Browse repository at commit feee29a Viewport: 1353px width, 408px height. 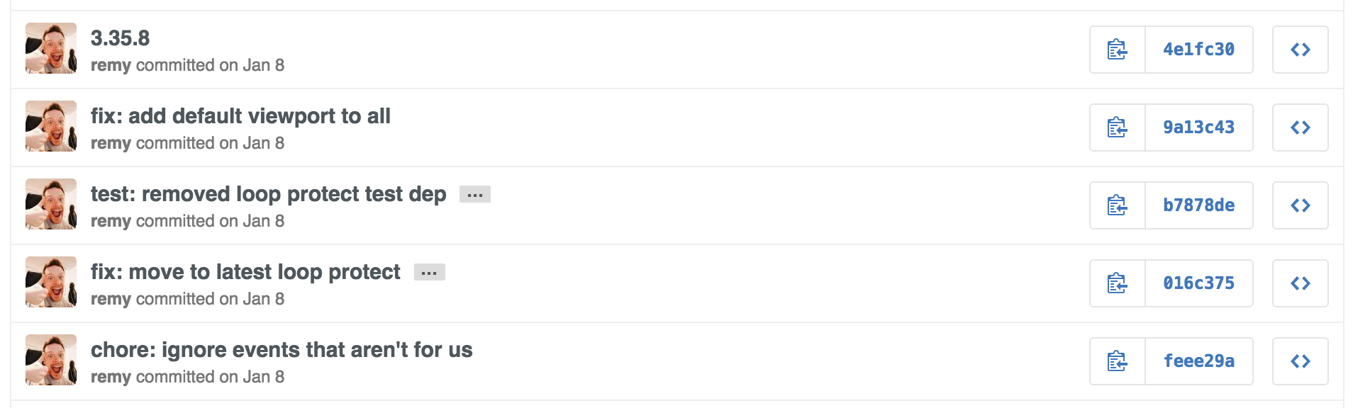(1300, 361)
